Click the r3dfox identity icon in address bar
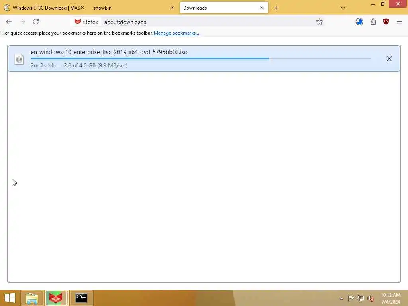Image resolution: width=408 pixels, height=306 pixels. tap(86, 22)
